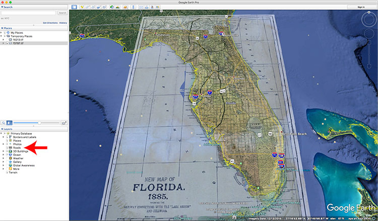Click the look-around compass ring control
This screenshot has height=221, width=378.
click(x=369, y=19)
